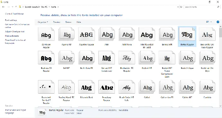The height and width of the screenshot is (118, 222).
Task: Expand the change view options arrow
Action: coord(211,22)
